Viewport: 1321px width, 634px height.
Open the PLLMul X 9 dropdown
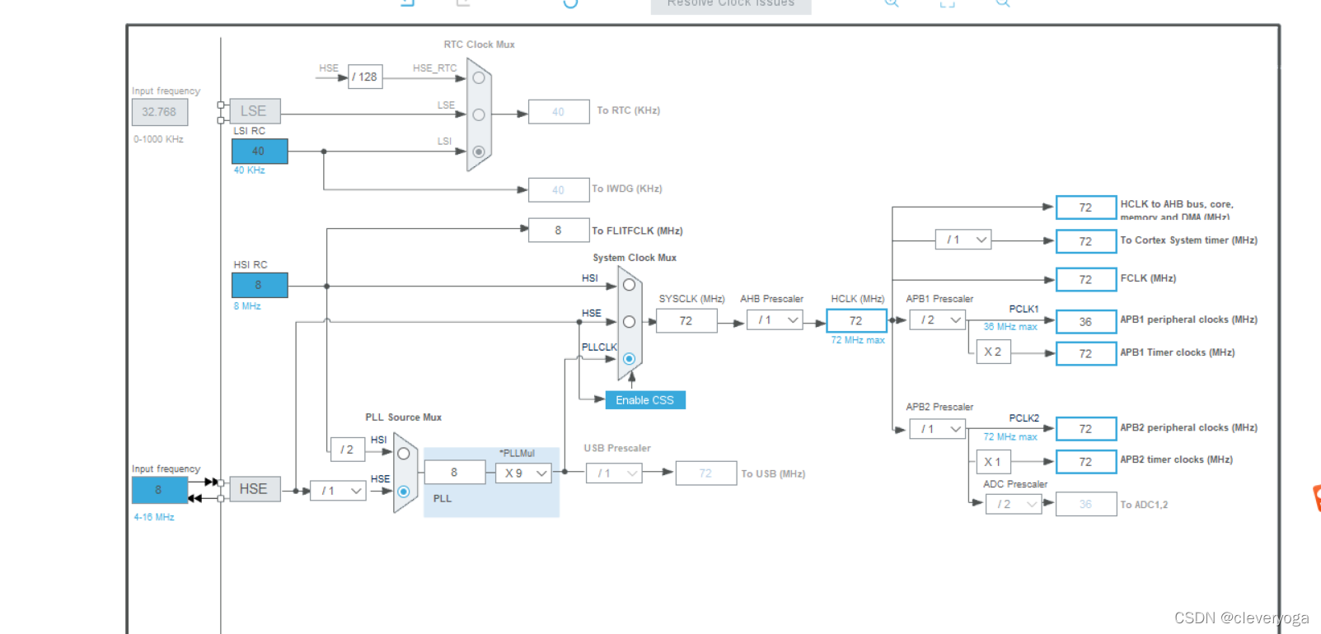click(x=523, y=473)
